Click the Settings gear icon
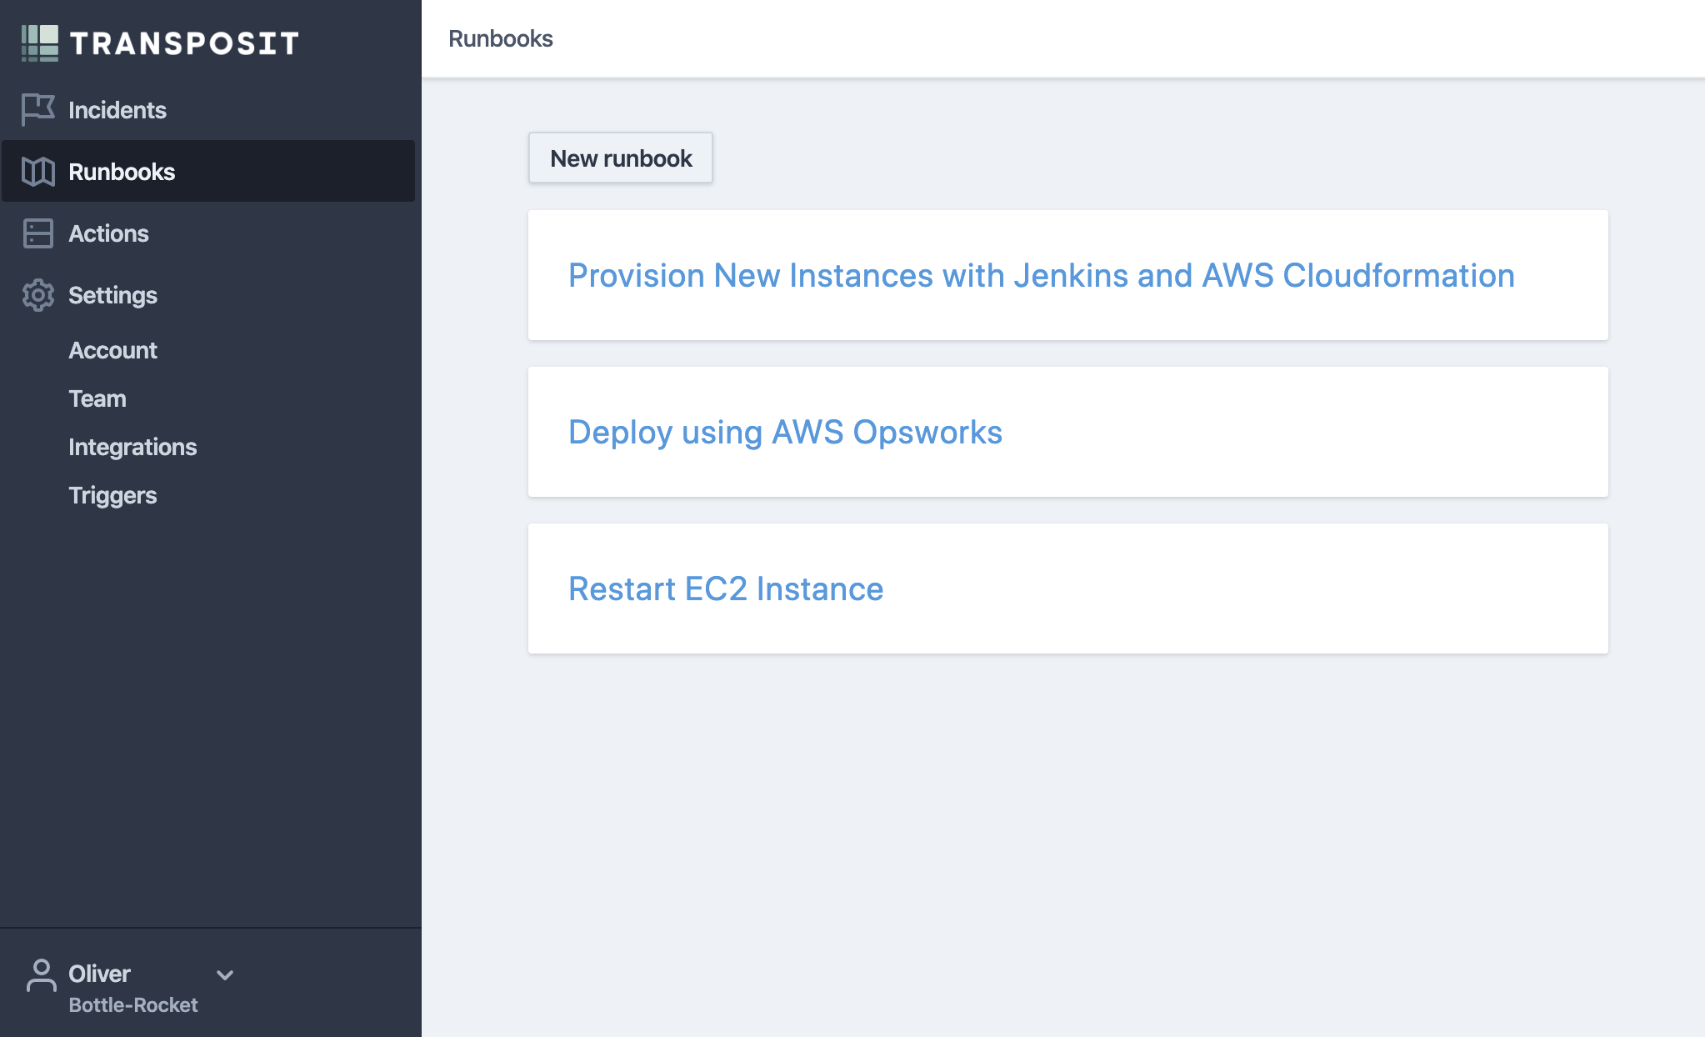This screenshot has height=1037, width=1705. coord(37,295)
